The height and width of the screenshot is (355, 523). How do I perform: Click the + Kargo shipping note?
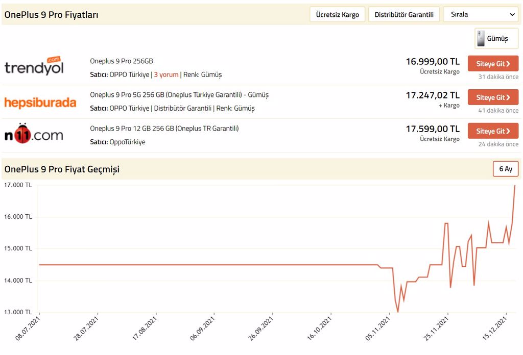[x=449, y=106]
